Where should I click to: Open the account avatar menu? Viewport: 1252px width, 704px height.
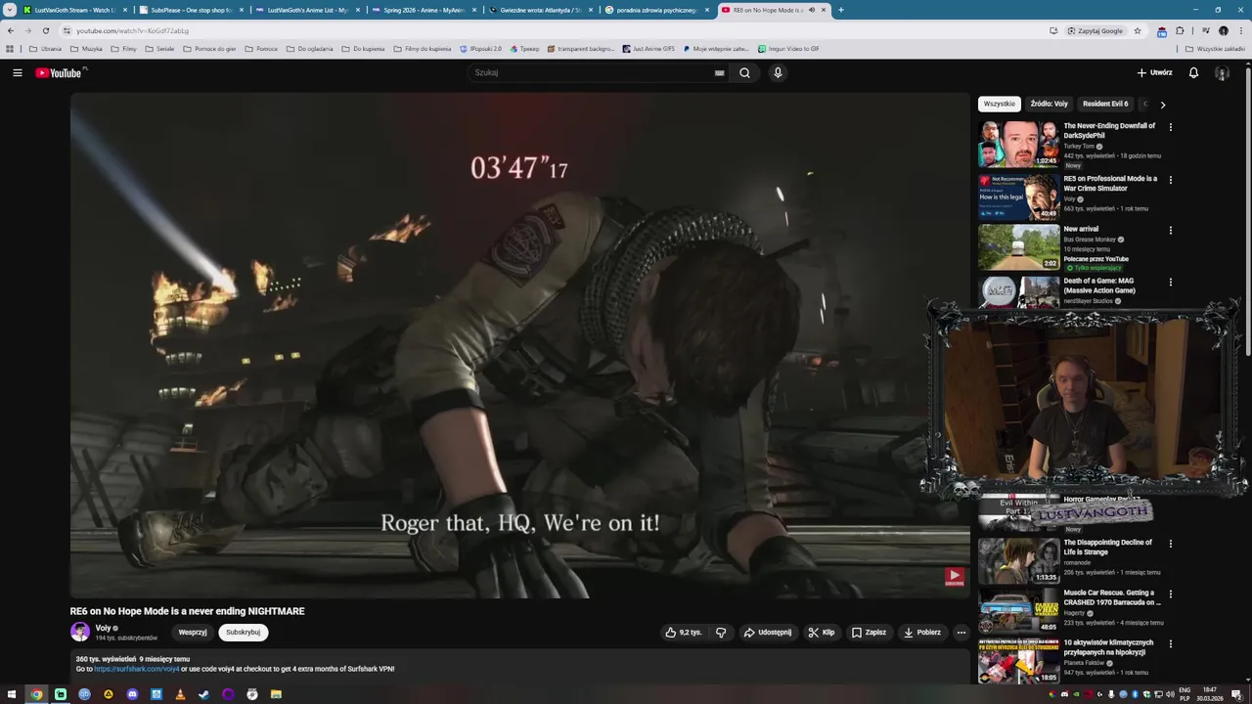click(x=1222, y=72)
